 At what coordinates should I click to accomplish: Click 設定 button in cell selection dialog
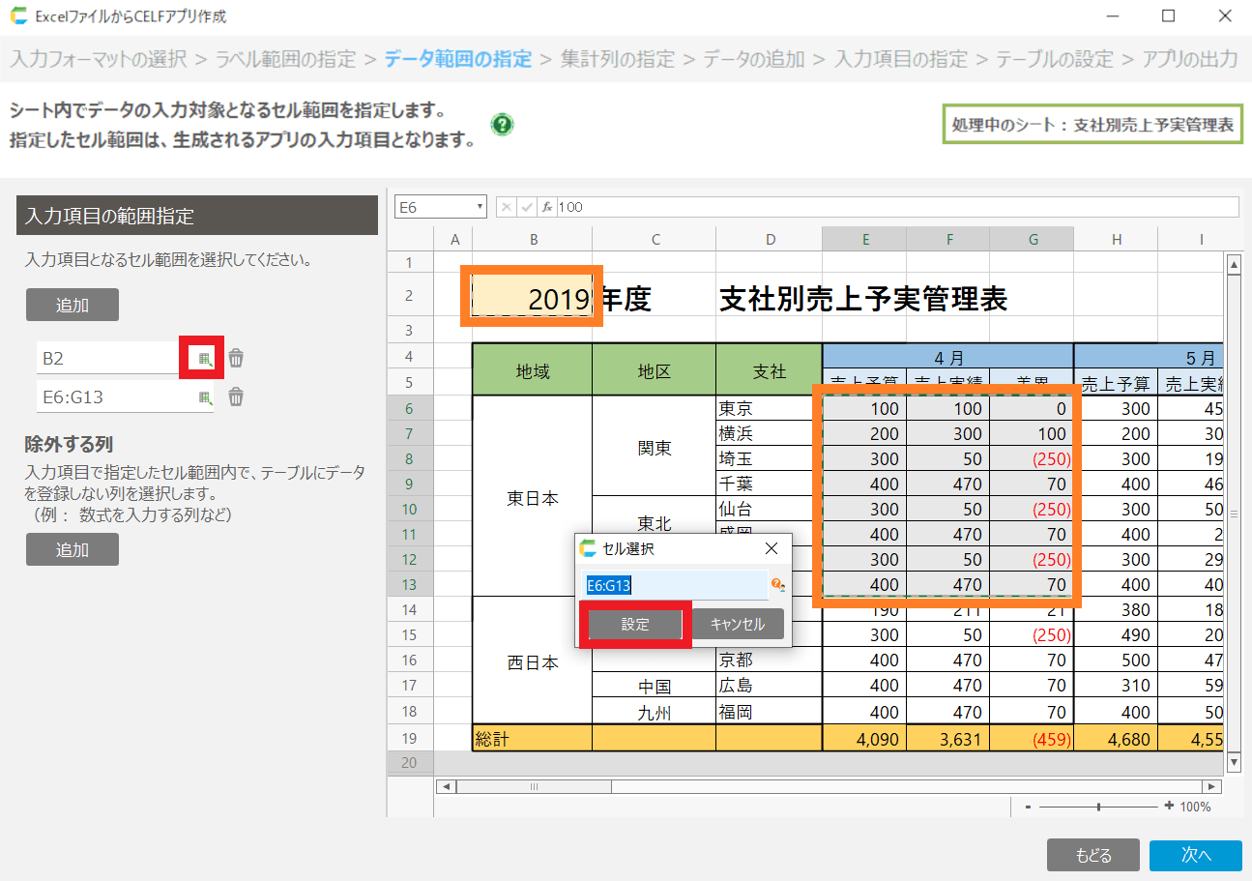(635, 625)
